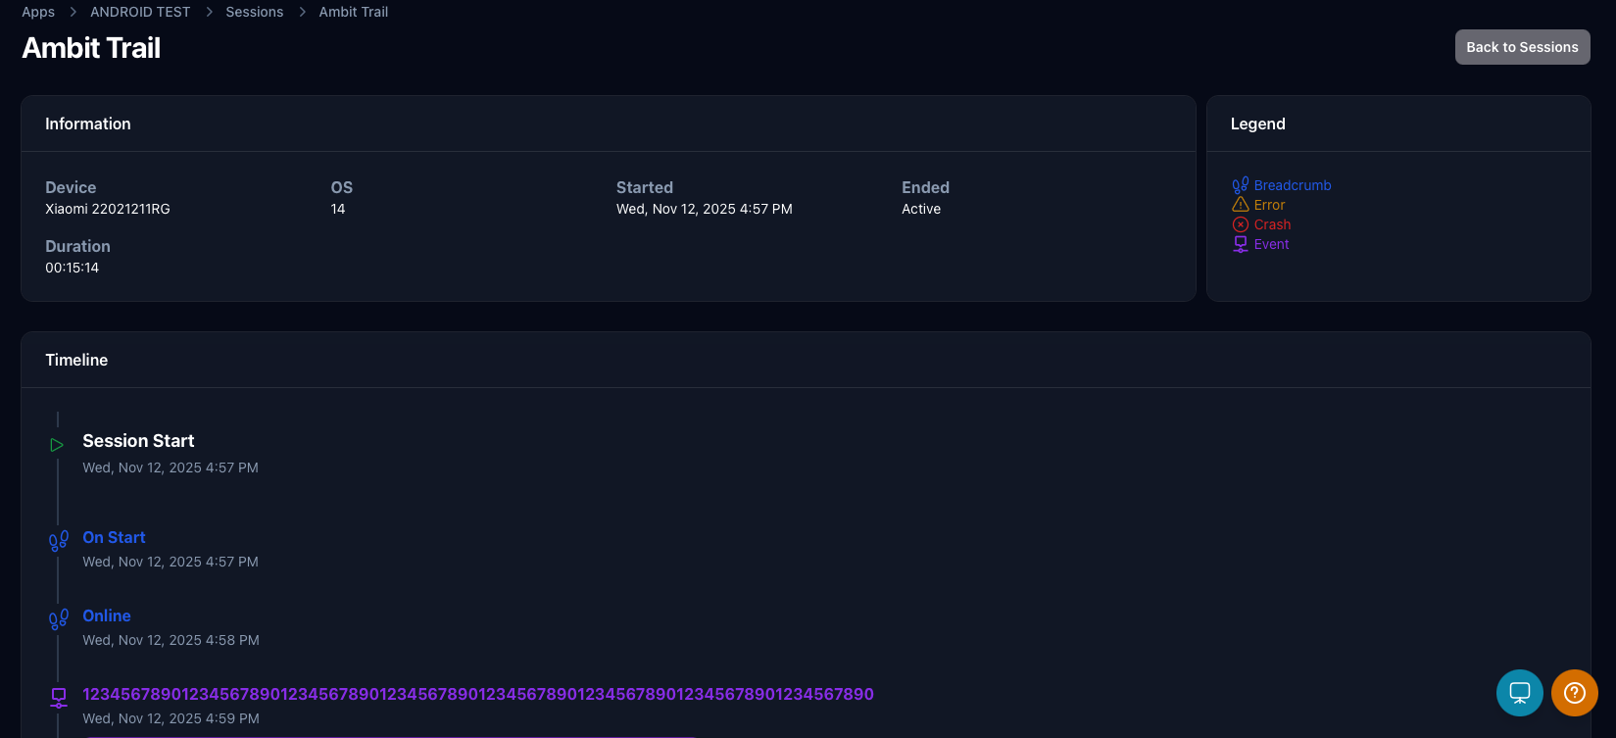Click the Error warning triangle icon
The image size is (1616, 738).
[x=1240, y=205]
